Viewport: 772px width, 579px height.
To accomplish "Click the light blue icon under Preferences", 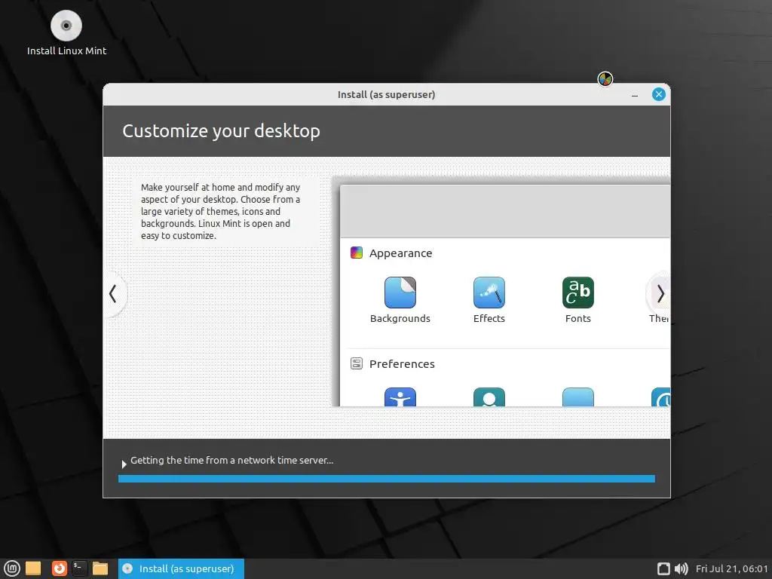I will pos(578,397).
